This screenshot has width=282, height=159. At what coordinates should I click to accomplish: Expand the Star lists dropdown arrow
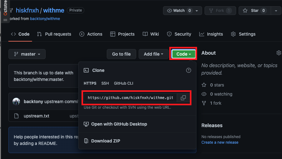coord(276,11)
